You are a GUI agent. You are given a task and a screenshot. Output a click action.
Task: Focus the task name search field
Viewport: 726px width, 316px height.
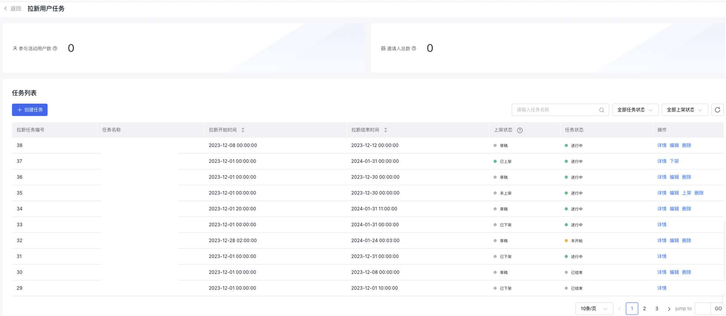(x=555, y=110)
